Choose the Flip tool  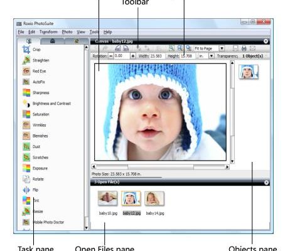click(30, 190)
